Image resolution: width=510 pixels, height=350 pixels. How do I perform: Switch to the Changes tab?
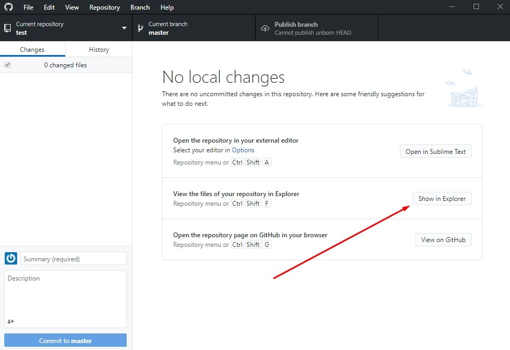(33, 49)
